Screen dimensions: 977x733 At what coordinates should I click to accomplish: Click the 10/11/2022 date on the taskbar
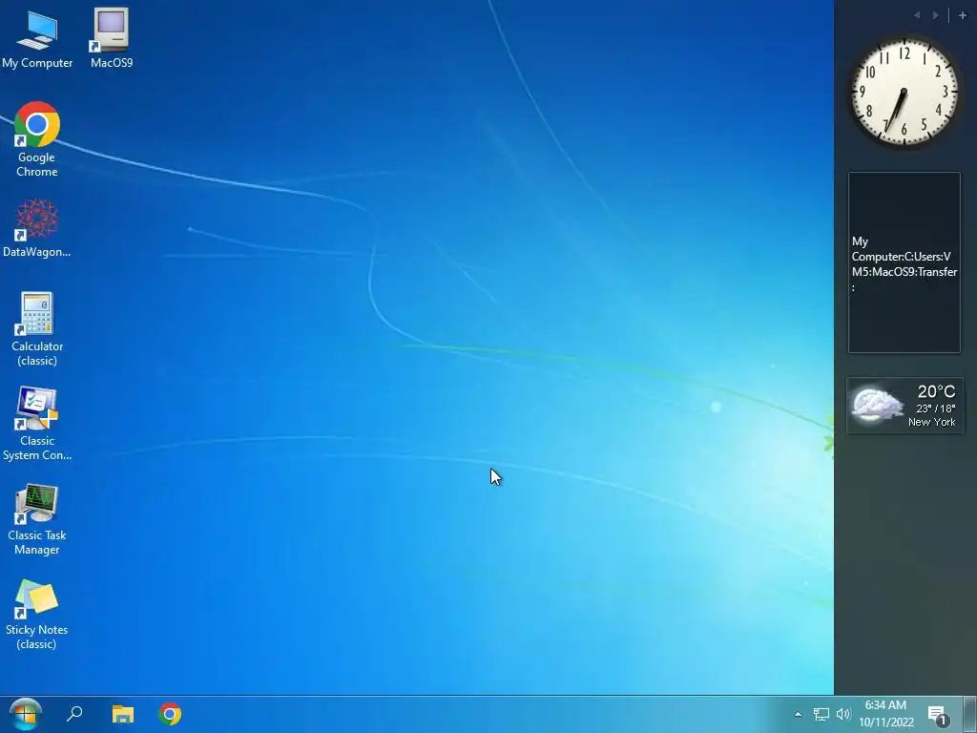(886, 723)
